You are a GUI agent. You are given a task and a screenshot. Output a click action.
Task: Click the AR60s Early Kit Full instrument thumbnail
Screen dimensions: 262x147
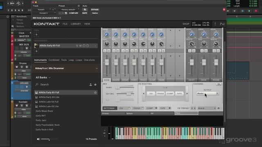36,46
